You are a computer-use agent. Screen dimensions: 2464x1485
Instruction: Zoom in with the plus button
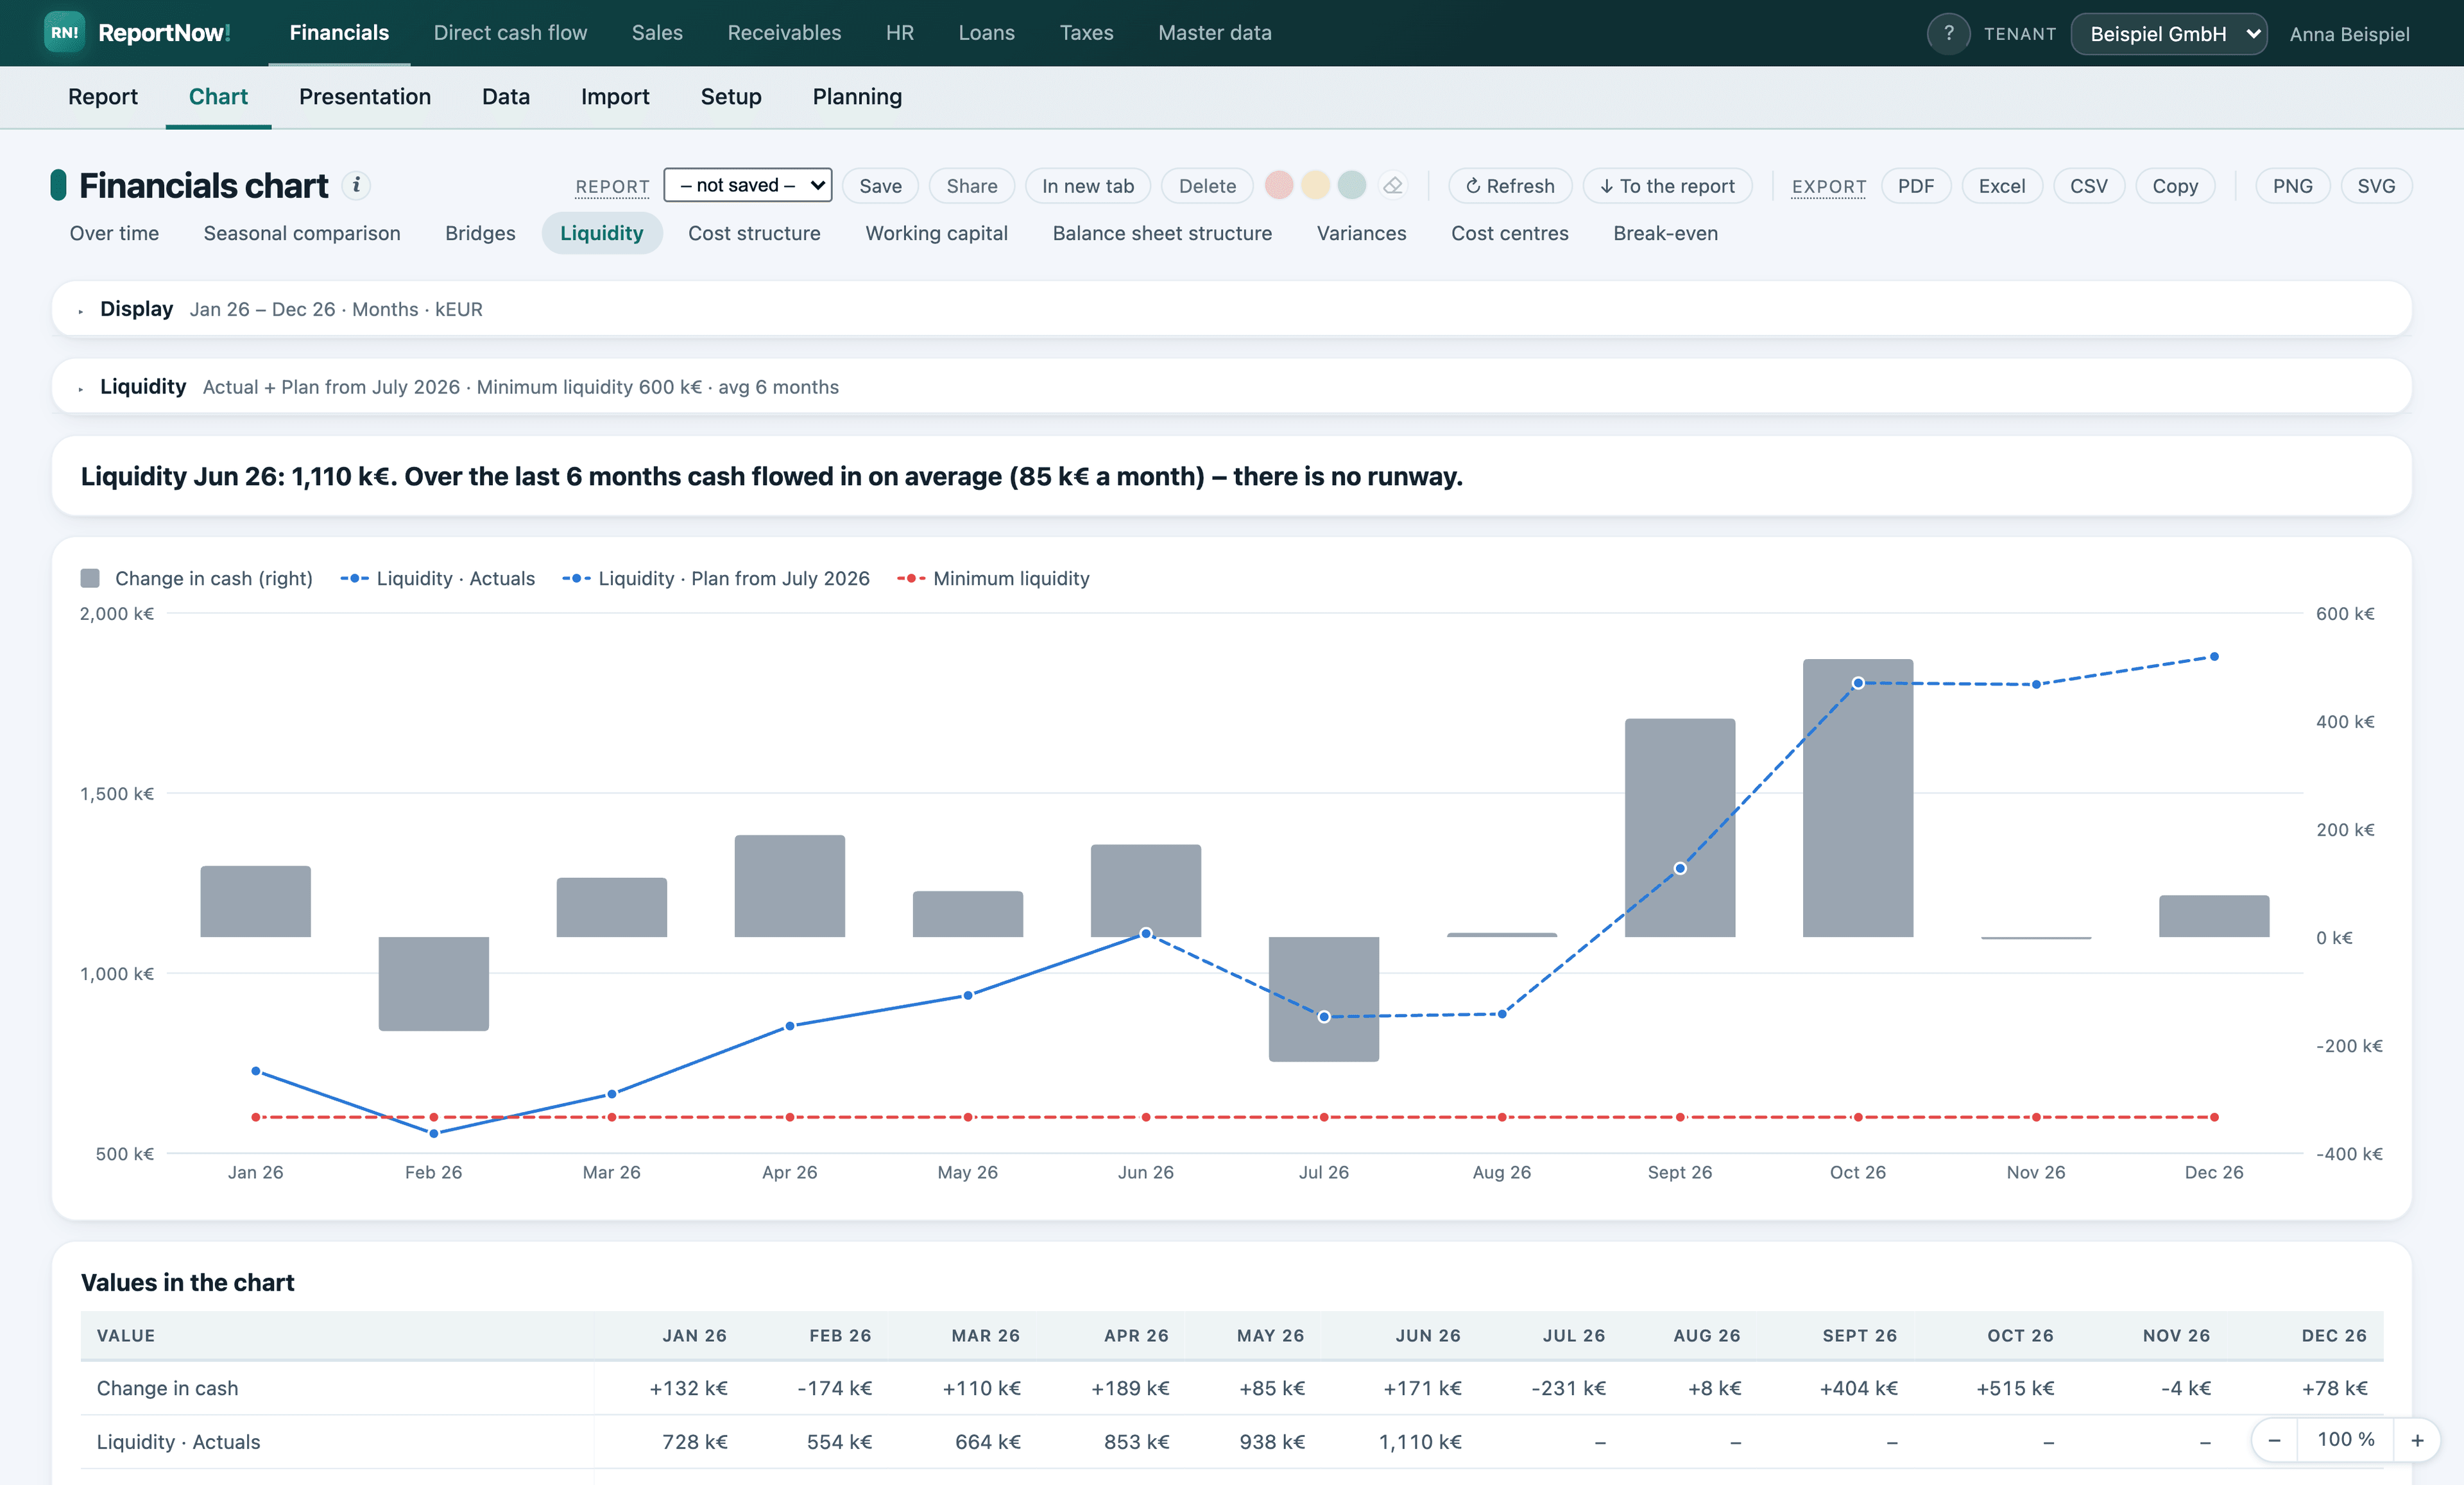[x=2417, y=1440]
